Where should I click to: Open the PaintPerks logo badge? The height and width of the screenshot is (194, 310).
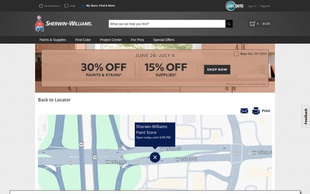click(x=234, y=6)
